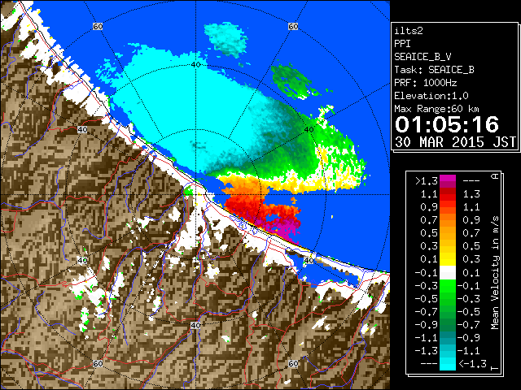Click the upper-left 60 km range label

coord(98,26)
